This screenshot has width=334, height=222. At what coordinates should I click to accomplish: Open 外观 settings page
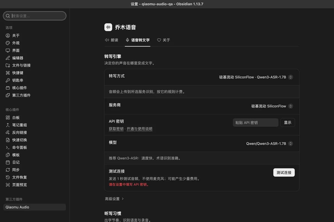coord(35,43)
